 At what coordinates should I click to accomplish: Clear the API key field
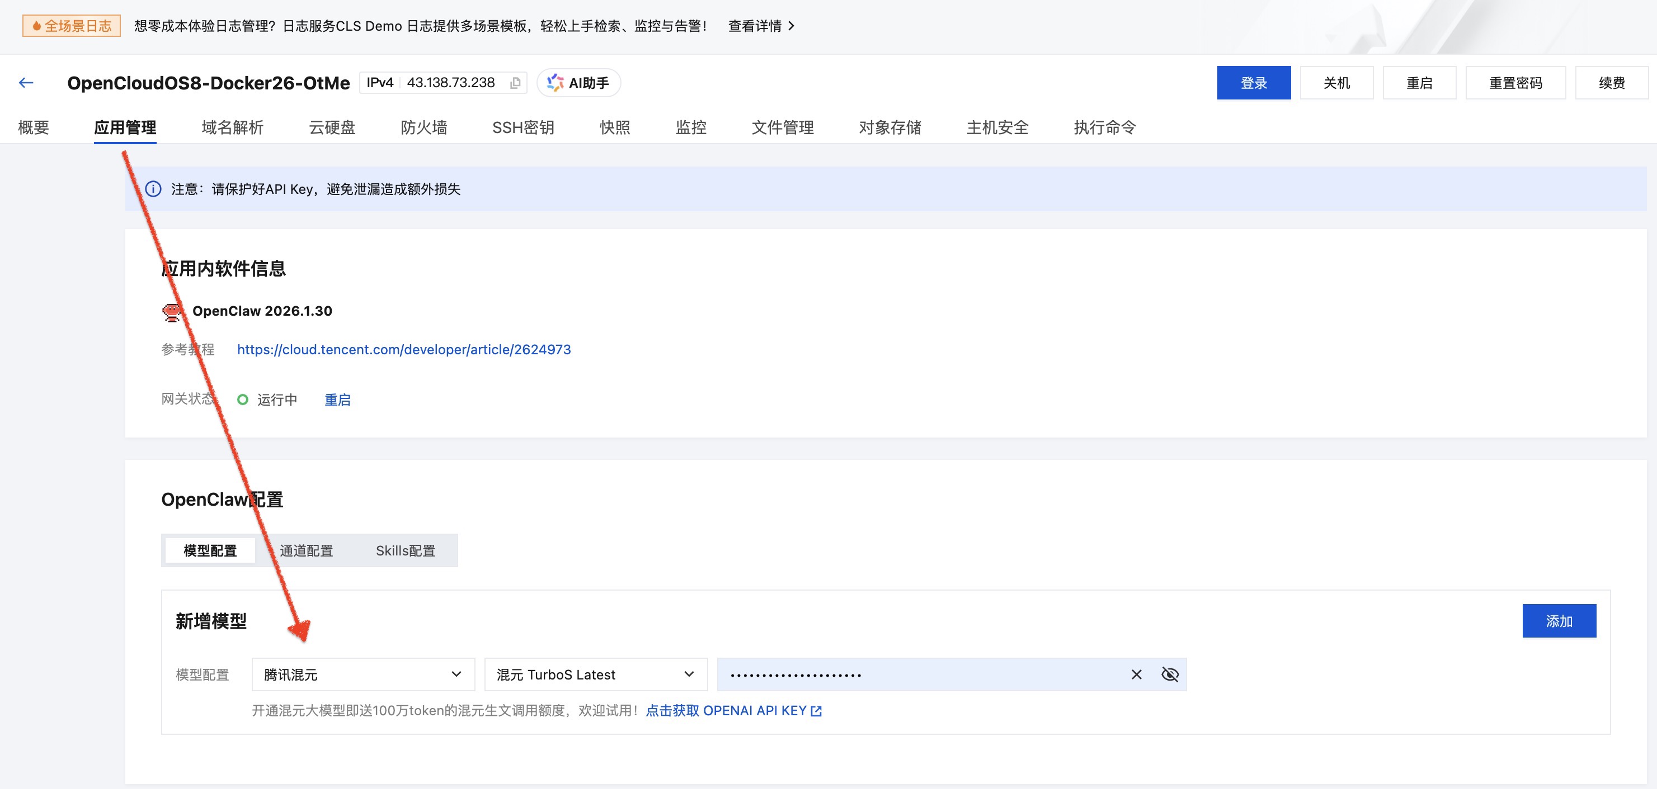coord(1137,674)
